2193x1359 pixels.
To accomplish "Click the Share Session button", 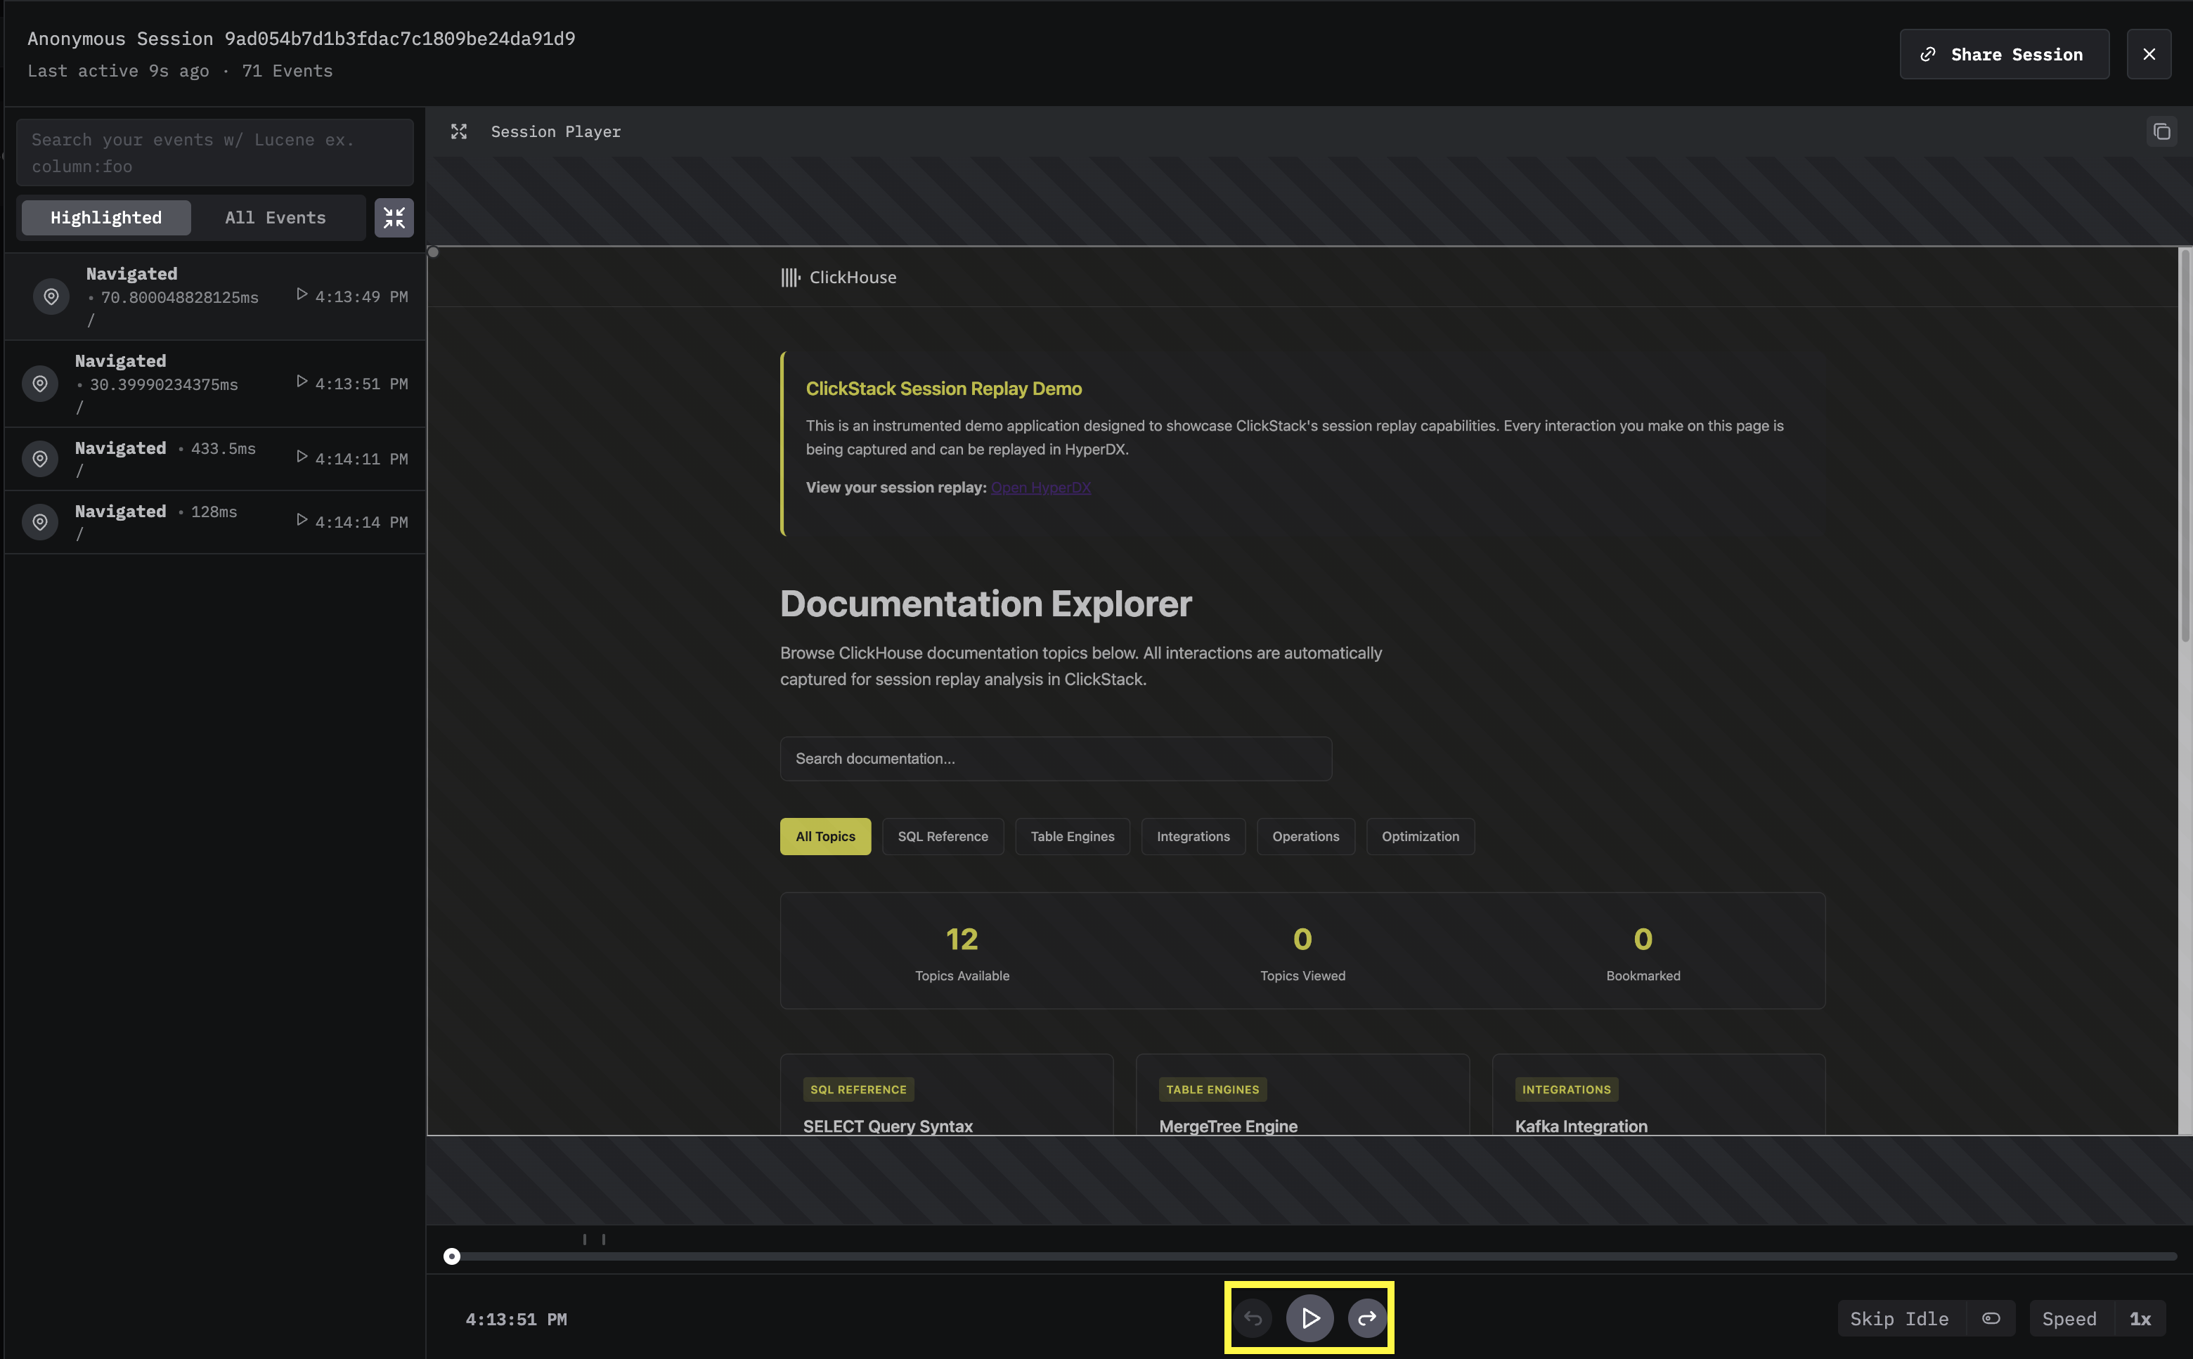I will click(2003, 54).
